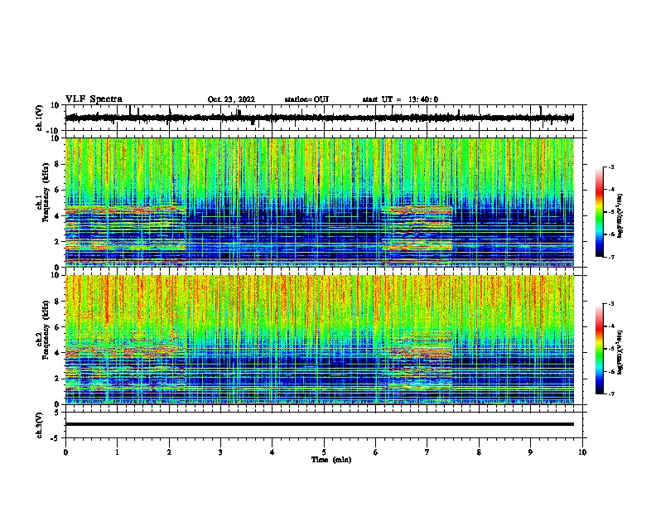The height and width of the screenshot is (507, 656).
Task: Click the ch.1 spectrogram plot area
Action: 319,202
